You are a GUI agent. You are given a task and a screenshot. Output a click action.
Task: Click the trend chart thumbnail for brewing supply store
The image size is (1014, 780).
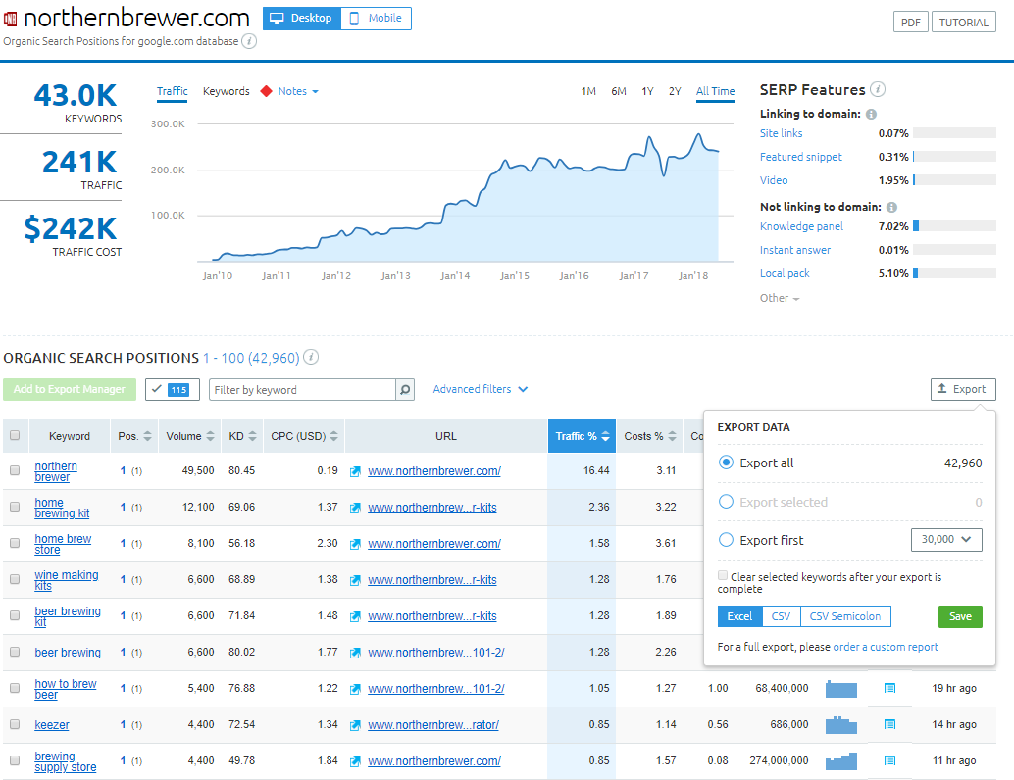pos(841,760)
